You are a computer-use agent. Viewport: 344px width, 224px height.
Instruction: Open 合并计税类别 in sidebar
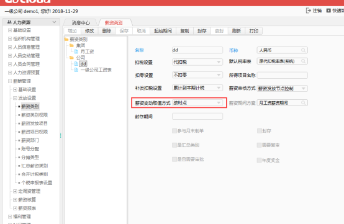point(34,174)
